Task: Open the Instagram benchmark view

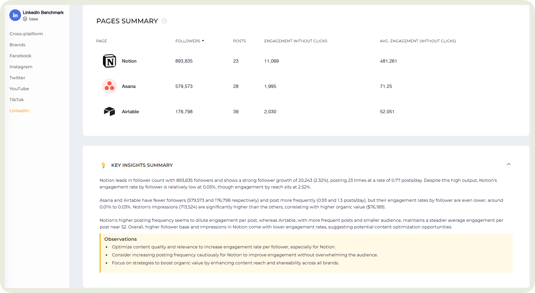Action: (x=21, y=67)
